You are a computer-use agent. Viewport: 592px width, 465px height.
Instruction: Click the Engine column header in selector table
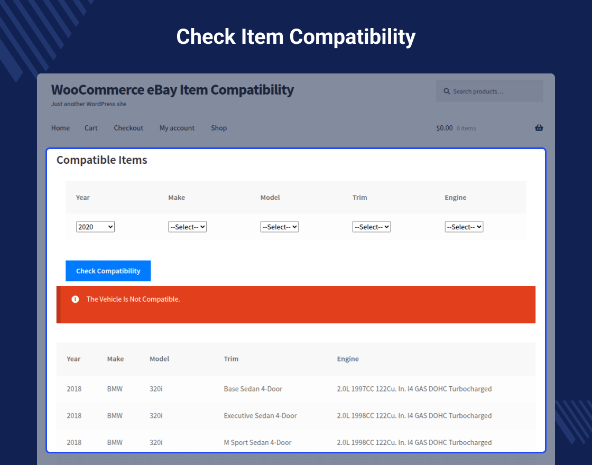pos(455,198)
